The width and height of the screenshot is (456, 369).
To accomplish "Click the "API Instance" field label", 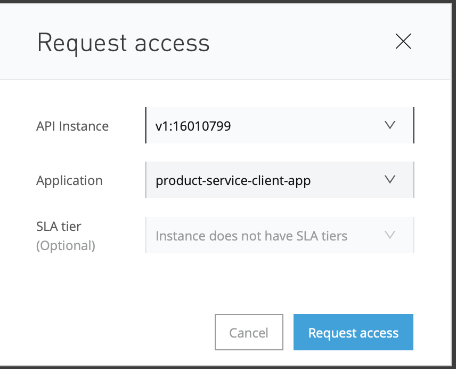I will (72, 126).
